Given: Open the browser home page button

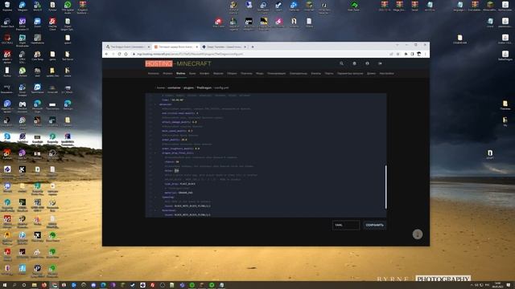Looking at the screenshot, I should [x=126, y=54].
